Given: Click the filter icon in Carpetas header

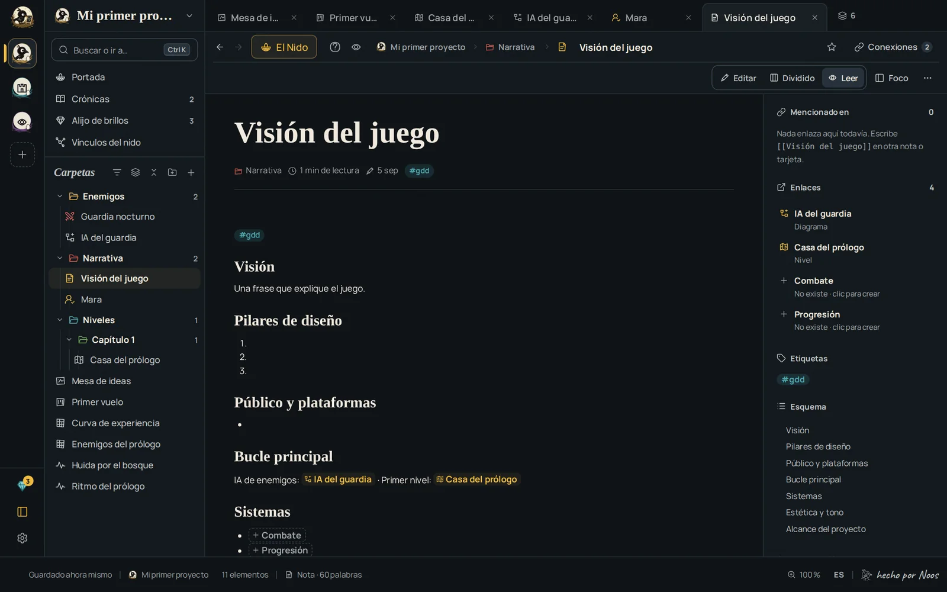Looking at the screenshot, I should (x=117, y=172).
